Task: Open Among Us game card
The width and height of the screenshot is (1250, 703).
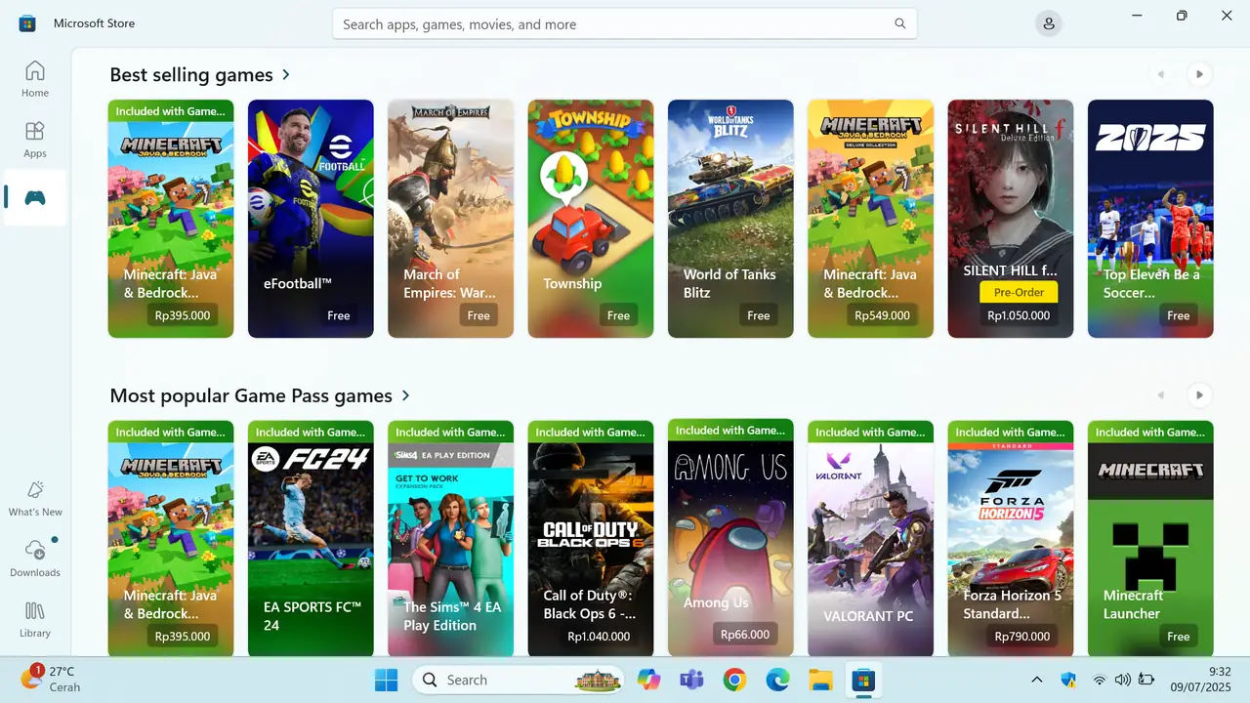Action: 730,537
